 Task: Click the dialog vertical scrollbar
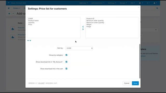click(x=140, y=61)
